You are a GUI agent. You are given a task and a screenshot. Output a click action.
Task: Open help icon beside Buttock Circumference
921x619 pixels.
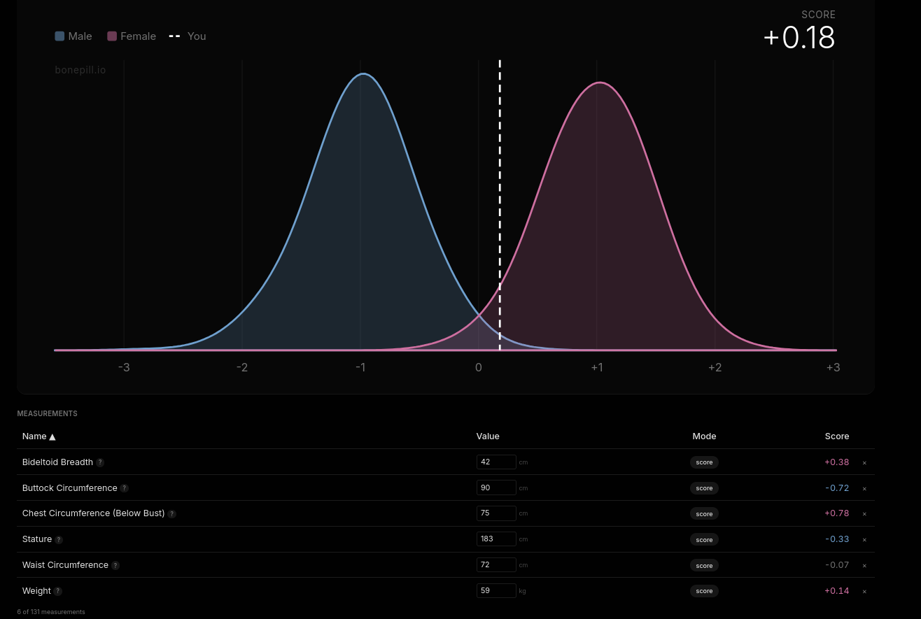(125, 488)
